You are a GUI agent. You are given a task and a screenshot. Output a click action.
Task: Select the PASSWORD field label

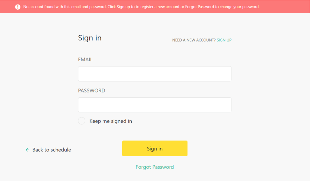pyautogui.click(x=91, y=90)
